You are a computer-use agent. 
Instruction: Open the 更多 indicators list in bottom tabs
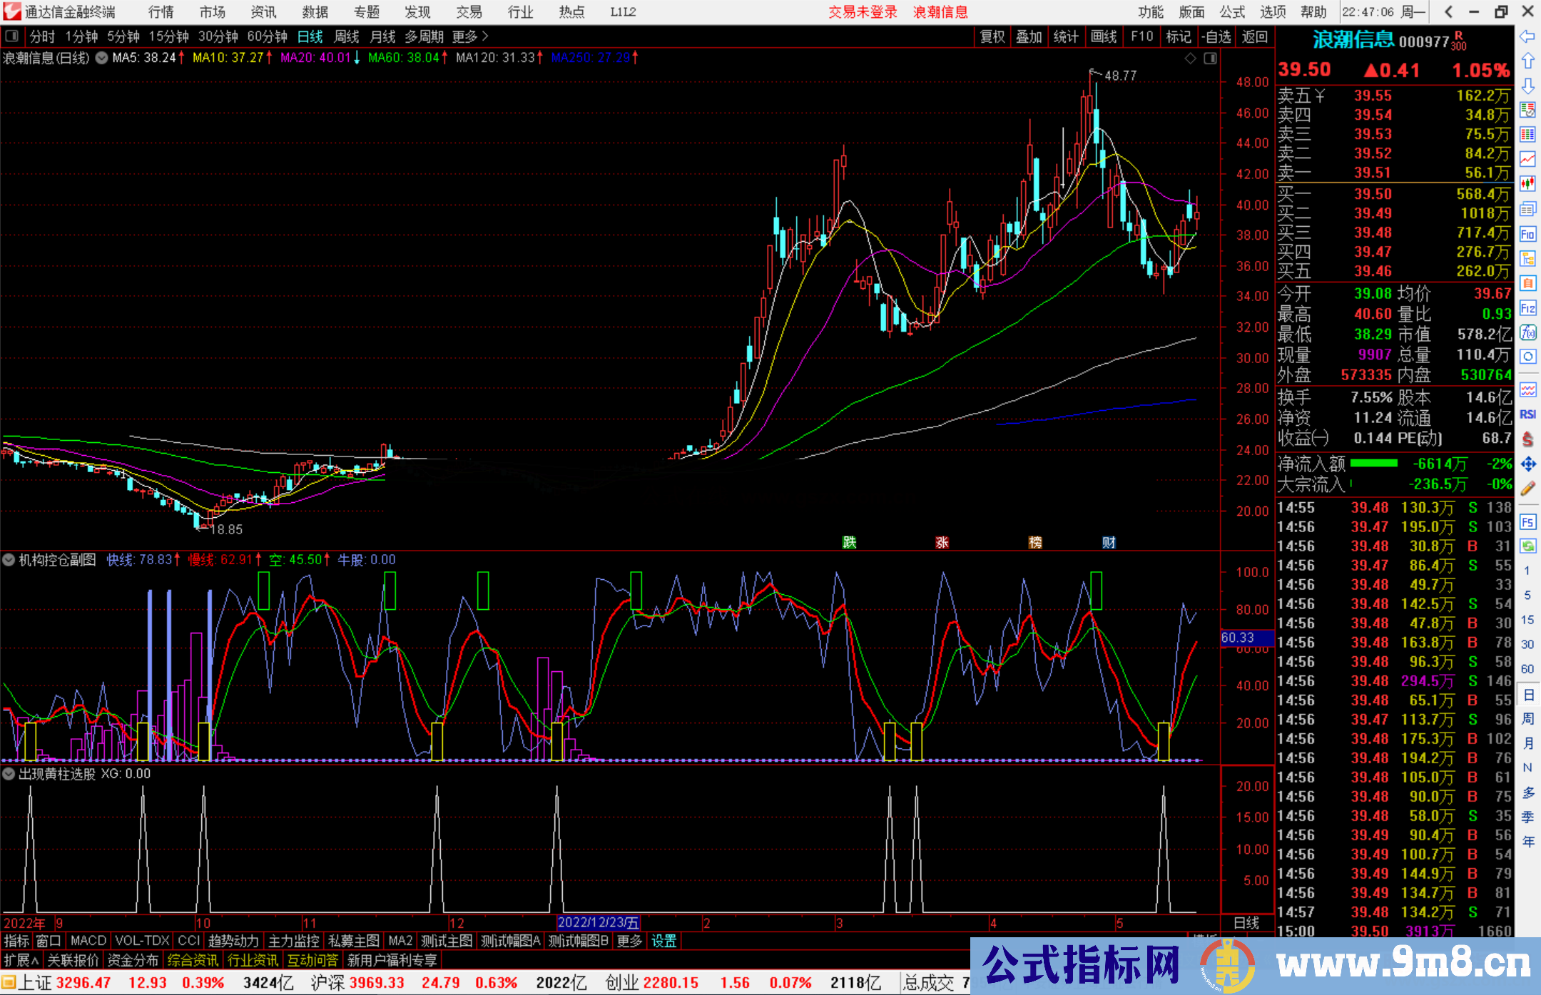(x=629, y=942)
